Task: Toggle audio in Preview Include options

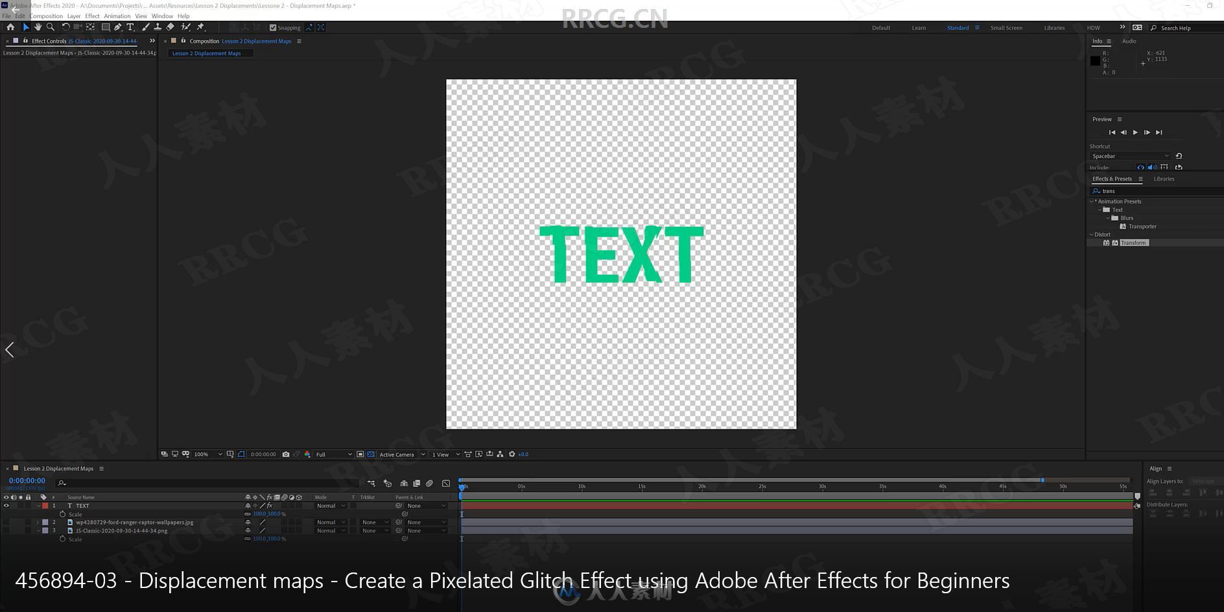Action: coord(1152,167)
